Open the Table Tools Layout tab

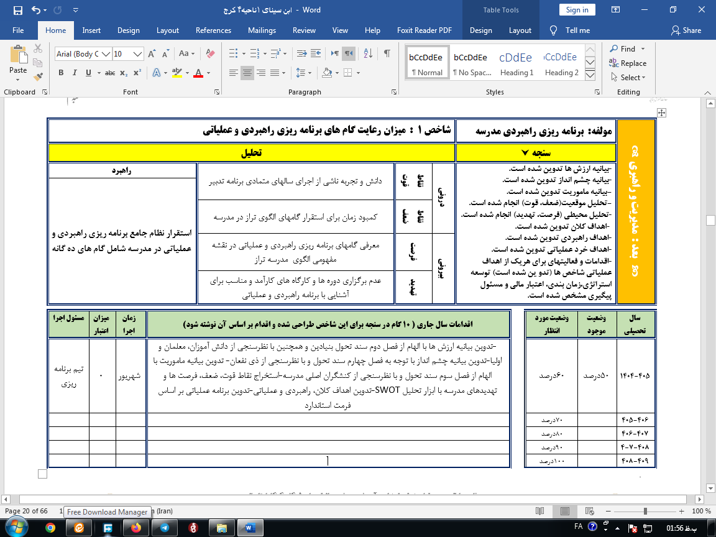[520, 30]
